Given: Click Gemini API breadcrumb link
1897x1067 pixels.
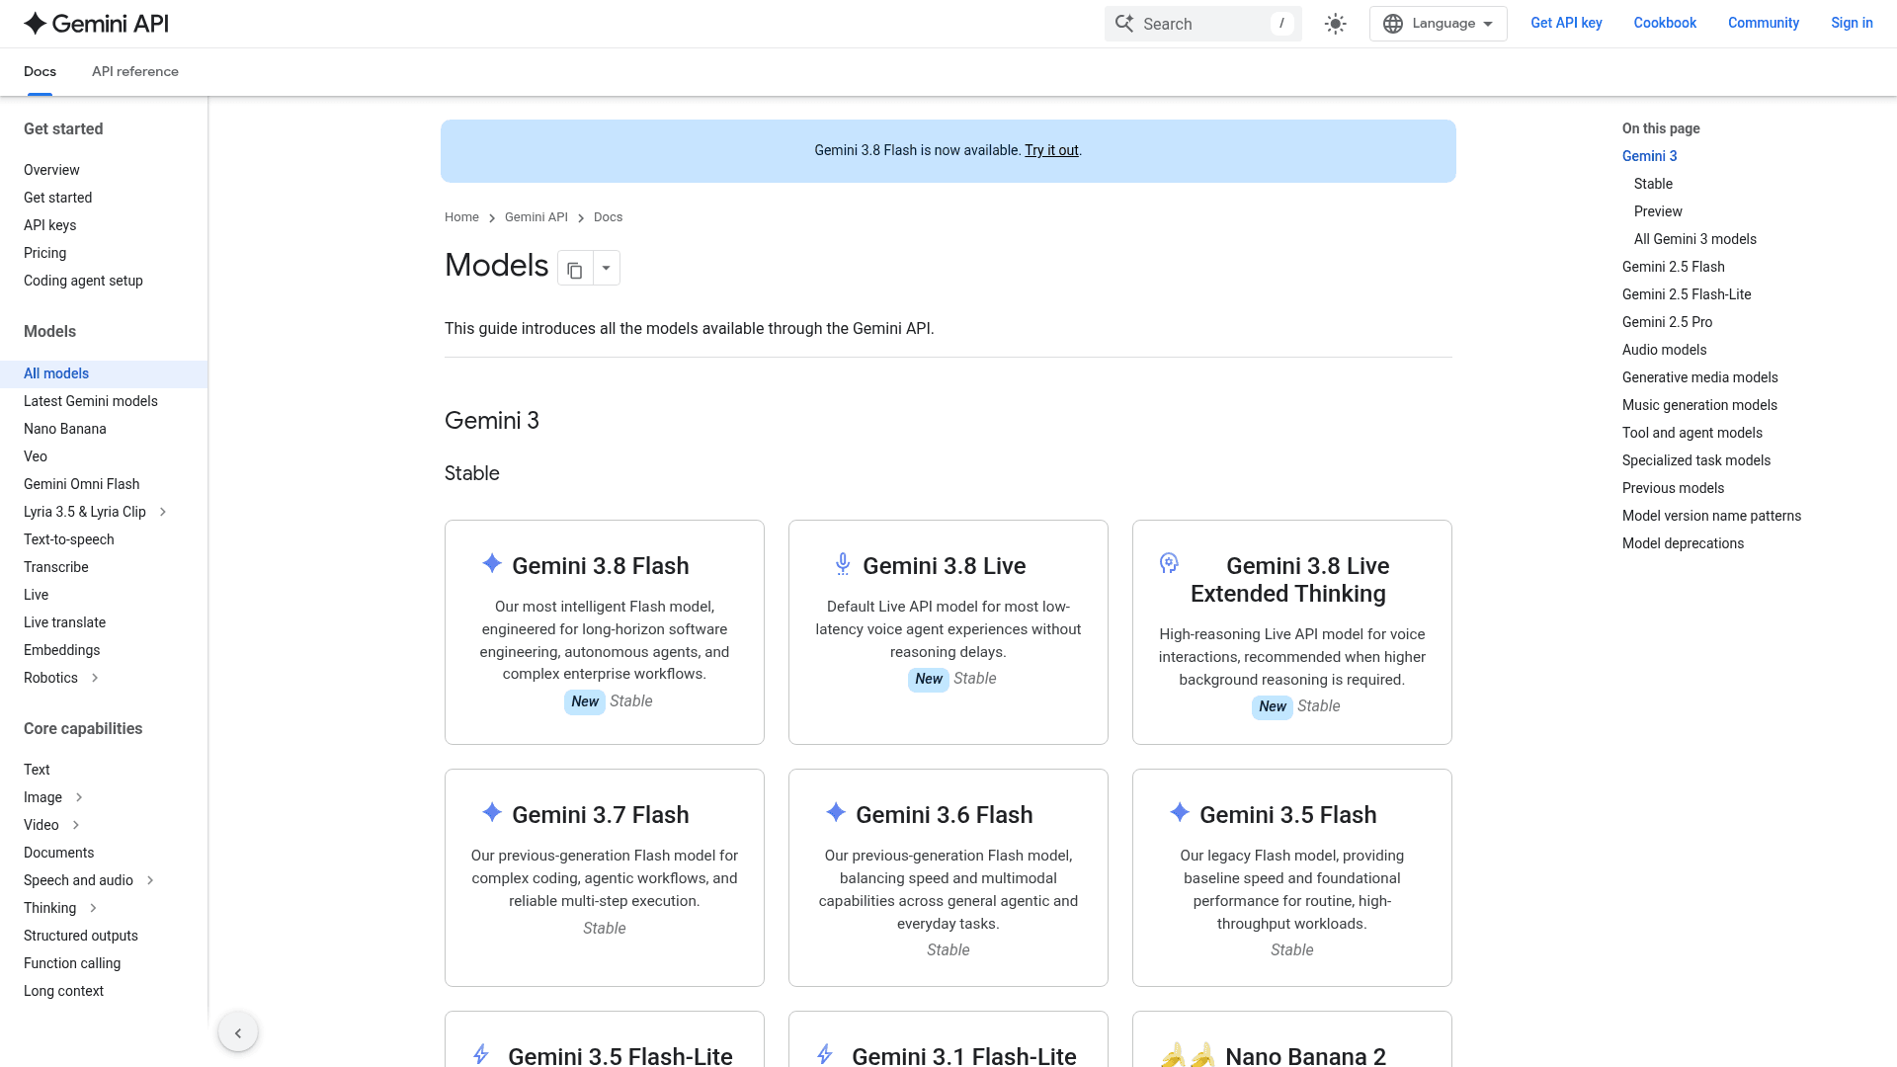Looking at the screenshot, I should tap(536, 217).
